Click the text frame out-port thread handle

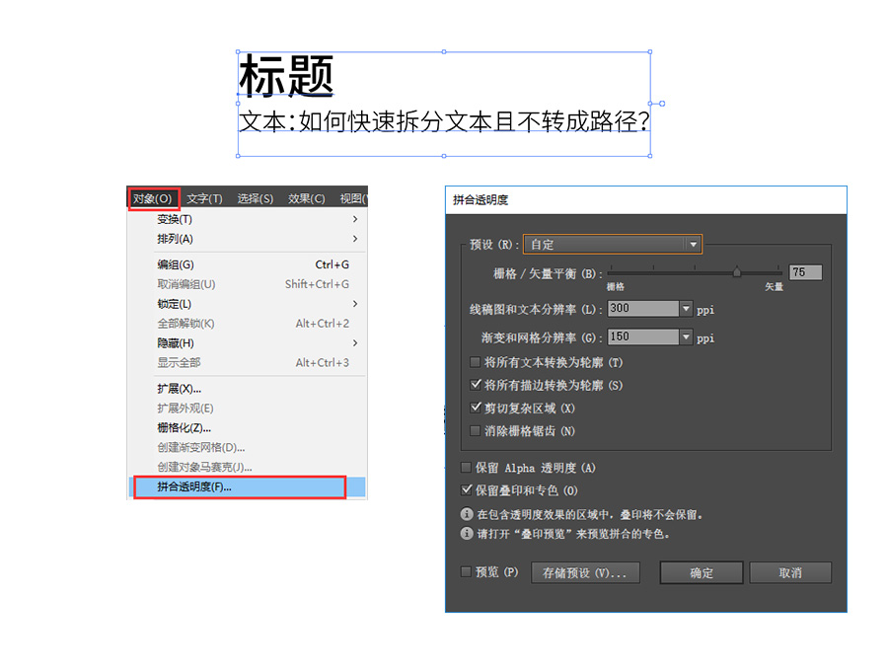662,104
